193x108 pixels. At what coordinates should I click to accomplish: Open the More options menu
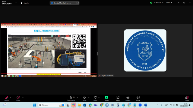click(138, 98)
